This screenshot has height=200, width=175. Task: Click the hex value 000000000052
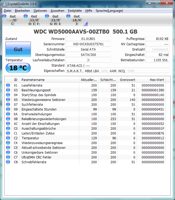click(x=153, y=124)
